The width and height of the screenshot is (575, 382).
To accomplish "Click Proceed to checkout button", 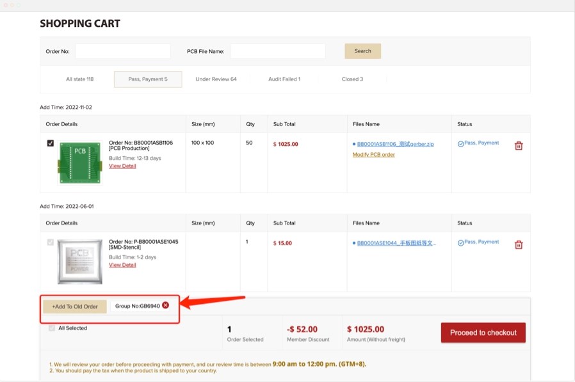I will pyautogui.click(x=483, y=333).
